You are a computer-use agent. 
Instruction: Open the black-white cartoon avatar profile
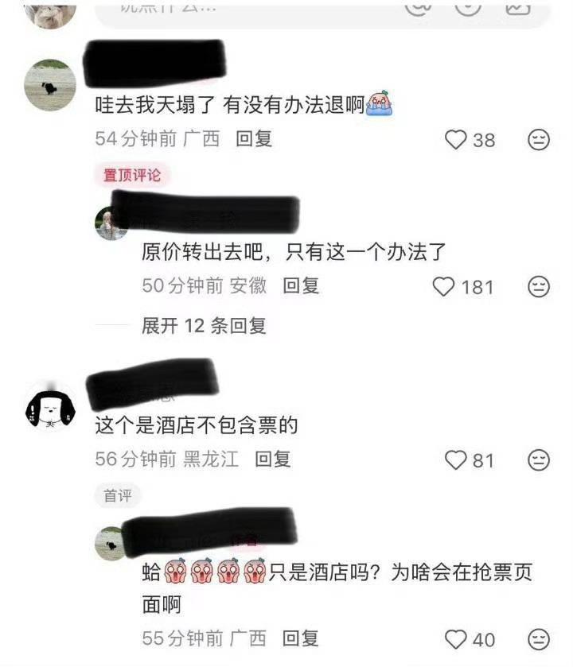coord(50,407)
